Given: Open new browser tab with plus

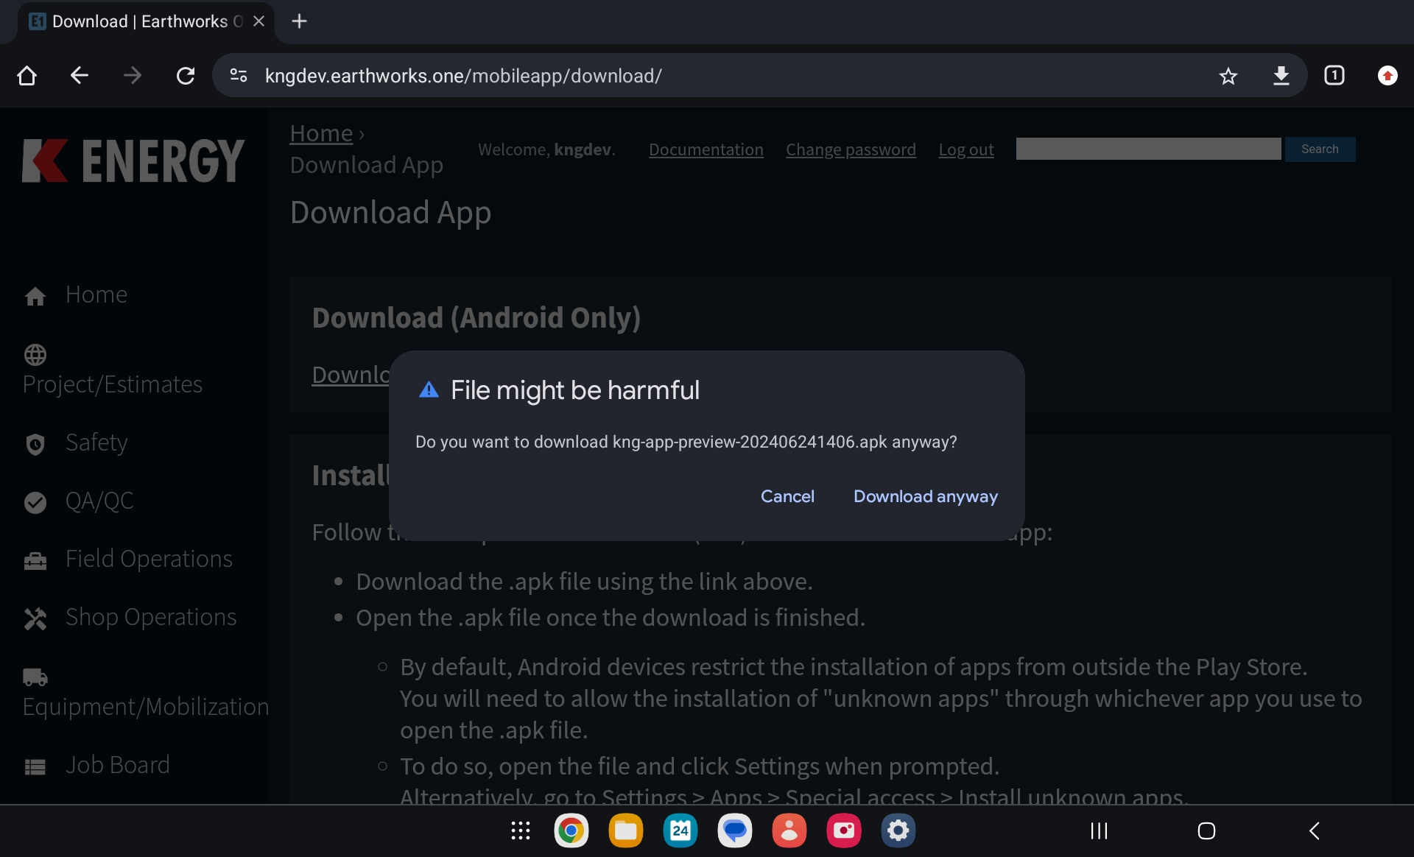Looking at the screenshot, I should coord(299,21).
